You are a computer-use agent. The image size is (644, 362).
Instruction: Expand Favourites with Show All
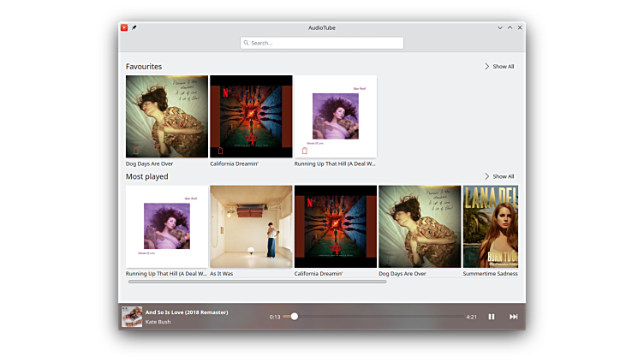click(499, 66)
